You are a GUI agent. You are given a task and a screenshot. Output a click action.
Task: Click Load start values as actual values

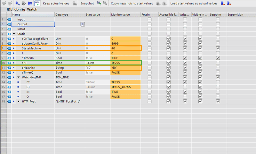pyautogui.click(x=194, y=4)
